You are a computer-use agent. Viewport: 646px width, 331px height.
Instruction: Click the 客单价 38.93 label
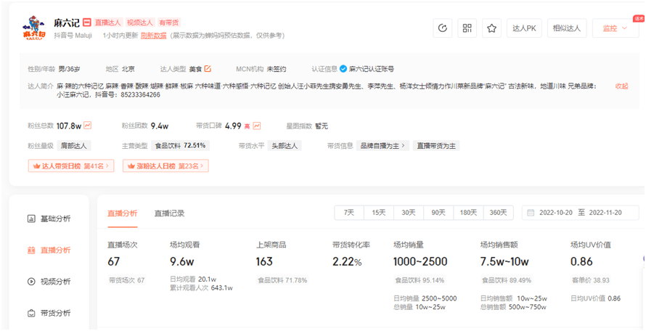click(590, 280)
